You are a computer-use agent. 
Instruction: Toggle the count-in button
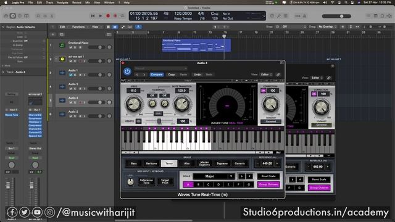pyautogui.click(x=297, y=16)
